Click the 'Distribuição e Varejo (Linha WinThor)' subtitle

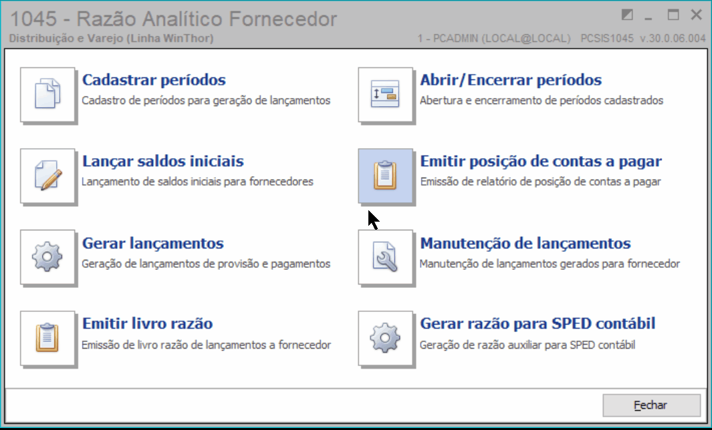[111, 38]
